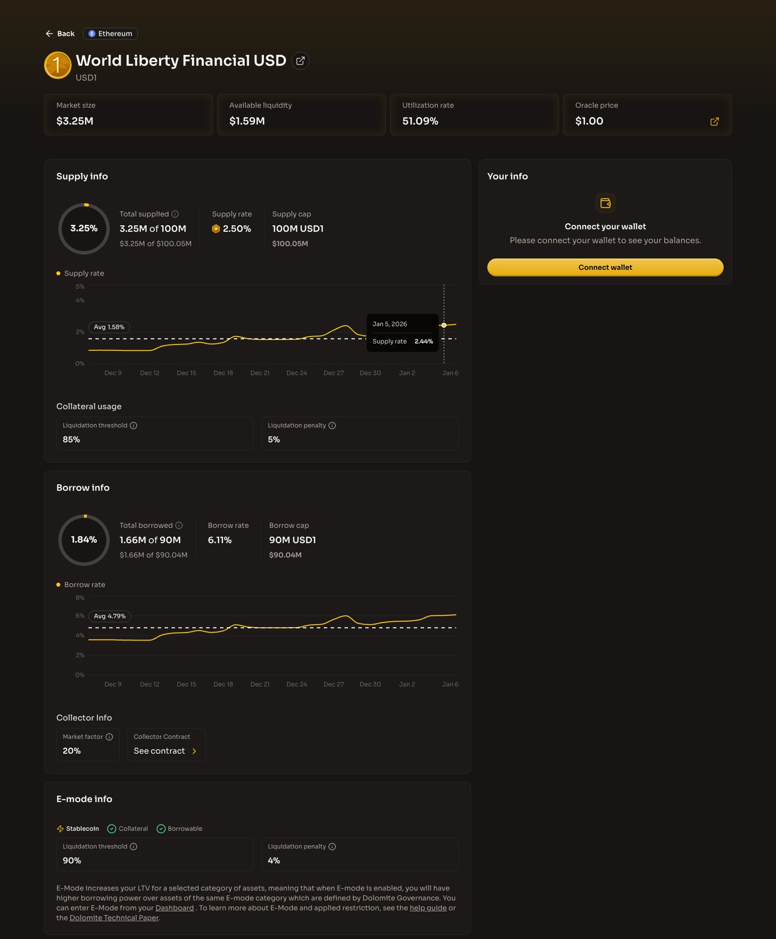Open the Oracle price external link icon

(x=715, y=122)
